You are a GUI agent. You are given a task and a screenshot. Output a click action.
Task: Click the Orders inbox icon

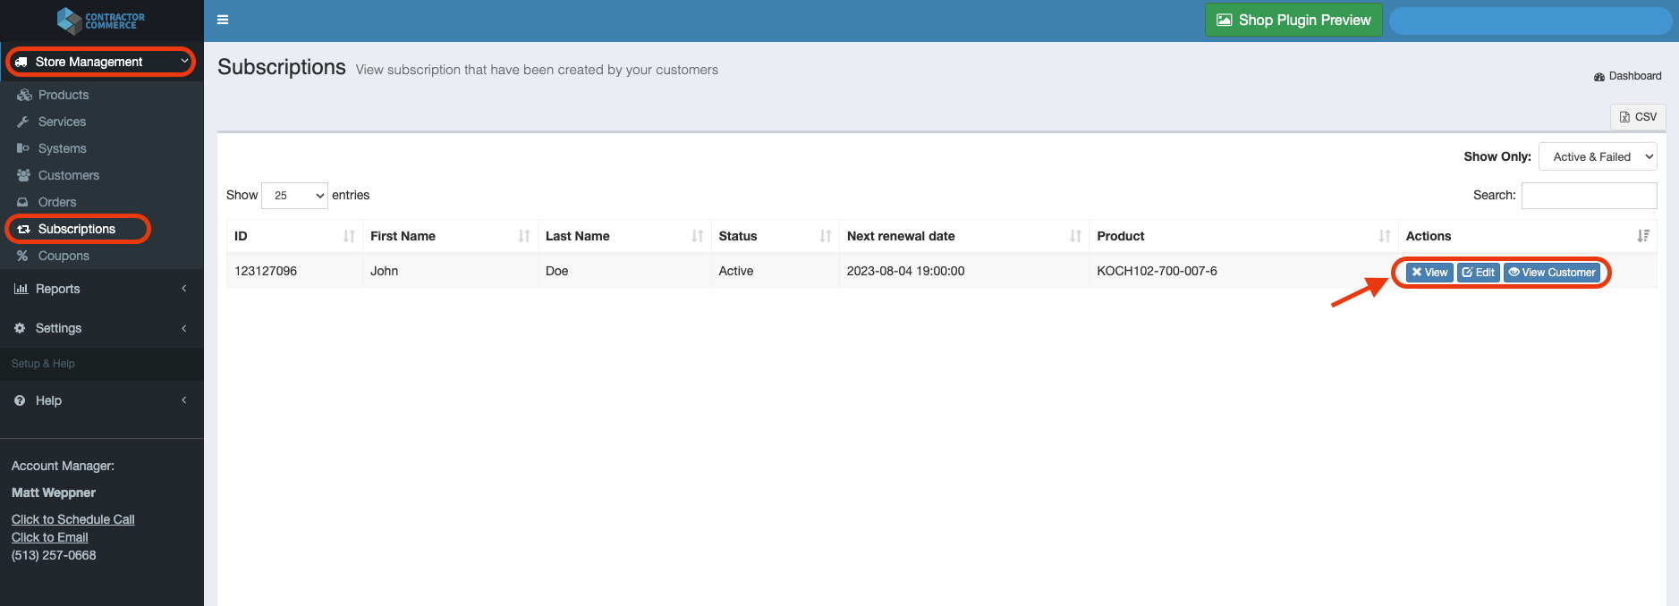[23, 202]
